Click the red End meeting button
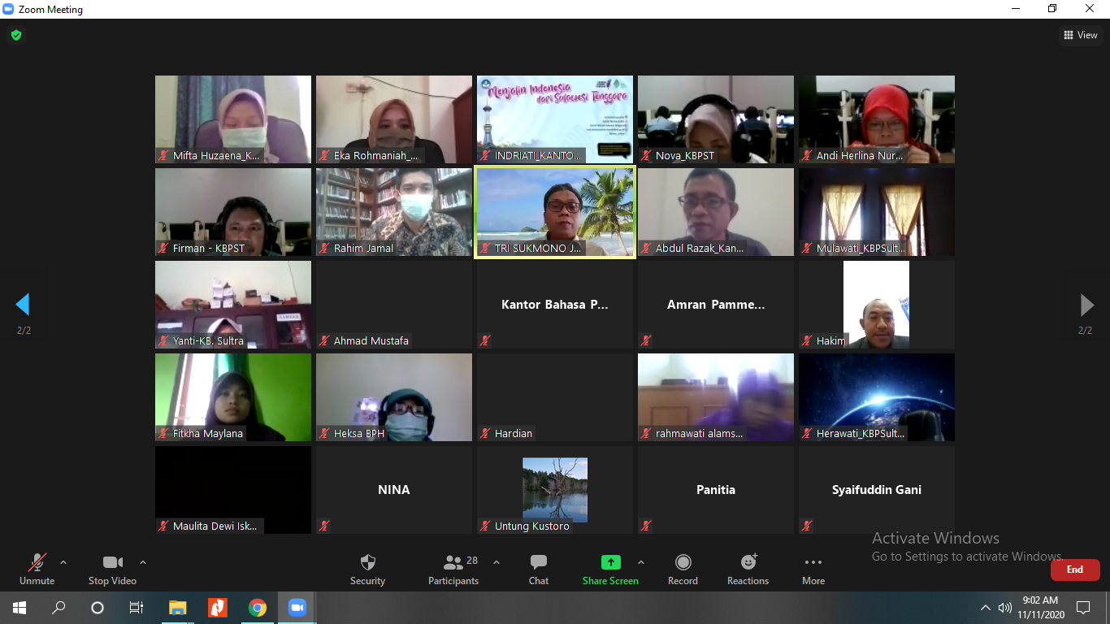Viewport: 1110px width, 624px height. point(1074,570)
